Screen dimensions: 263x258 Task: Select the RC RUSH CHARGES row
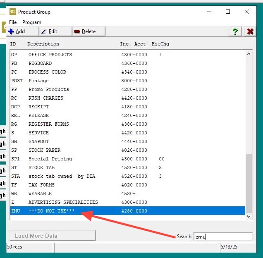pos(127,98)
